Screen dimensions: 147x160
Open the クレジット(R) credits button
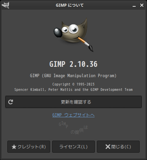29,147
